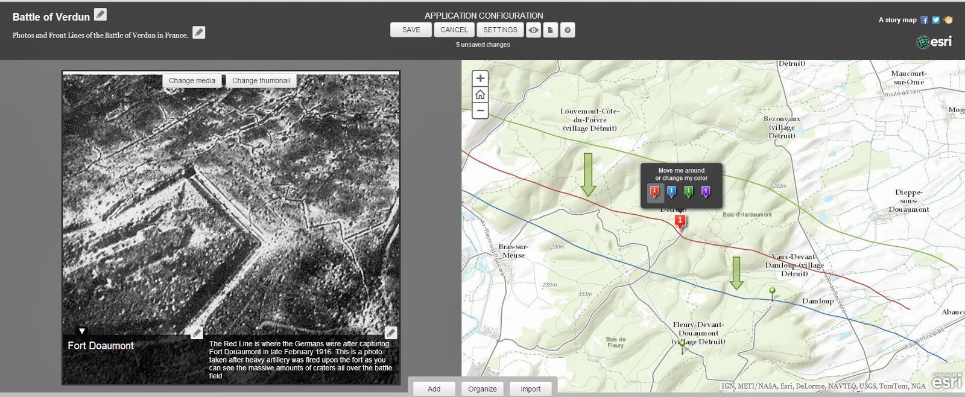Click Bras-sur-Meuse label on map
The image size is (965, 397).
[x=513, y=251]
